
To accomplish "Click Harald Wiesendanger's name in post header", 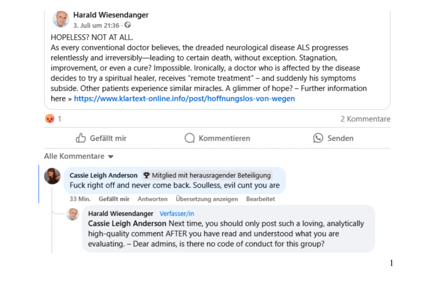I will pos(111,15).
